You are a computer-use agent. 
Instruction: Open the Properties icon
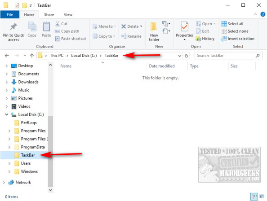click(x=185, y=26)
